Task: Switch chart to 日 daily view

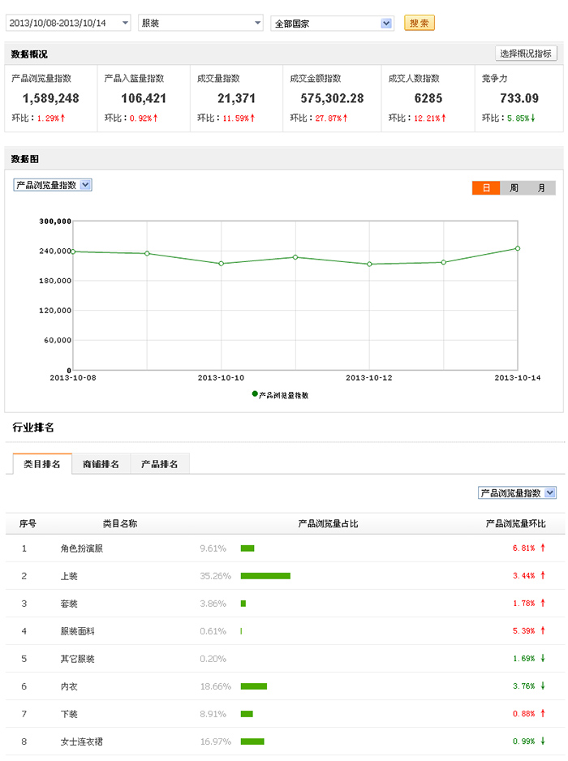Action: [x=486, y=187]
